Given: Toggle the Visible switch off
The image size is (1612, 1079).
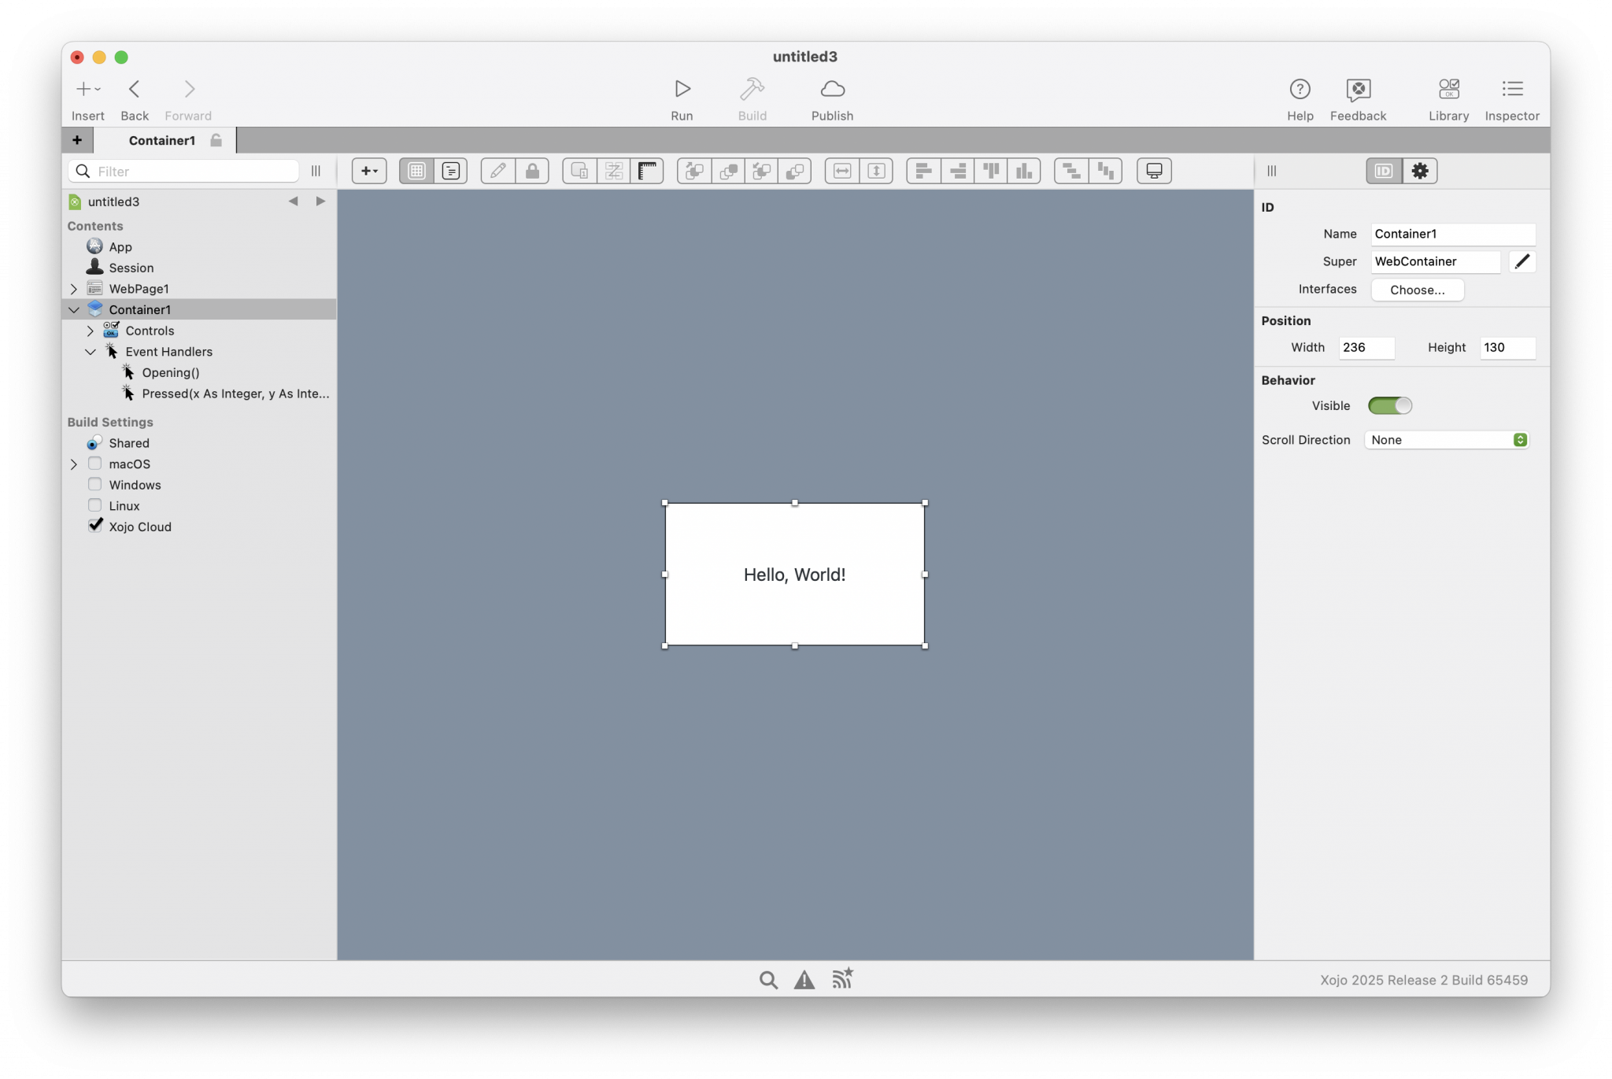Looking at the screenshot, I should click(1390, 406).
